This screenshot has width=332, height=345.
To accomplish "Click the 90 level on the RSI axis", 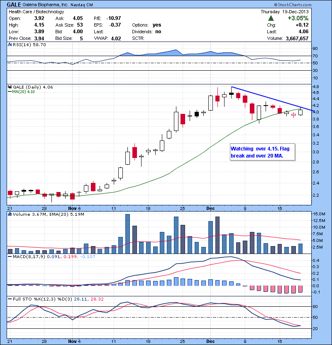I will click(x=315, y=49).
